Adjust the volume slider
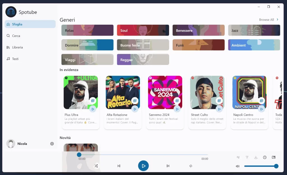The image size is (287, 175). point(261,166)
